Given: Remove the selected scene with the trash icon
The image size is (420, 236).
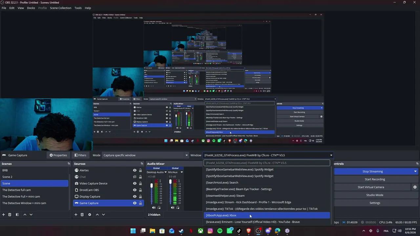Looking at the screenshot, I should (10, 215).
